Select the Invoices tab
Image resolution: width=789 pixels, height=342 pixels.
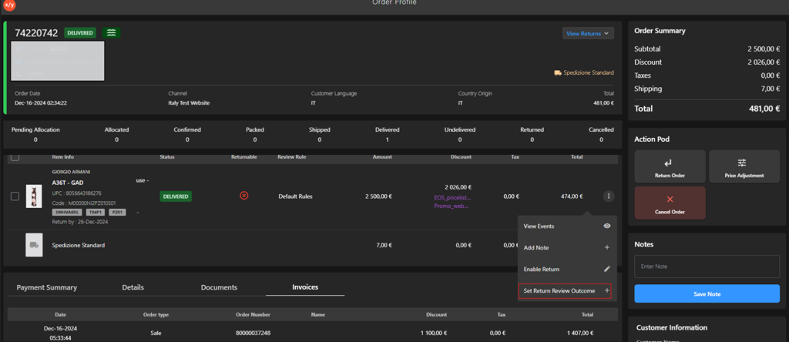click(305, 287)
